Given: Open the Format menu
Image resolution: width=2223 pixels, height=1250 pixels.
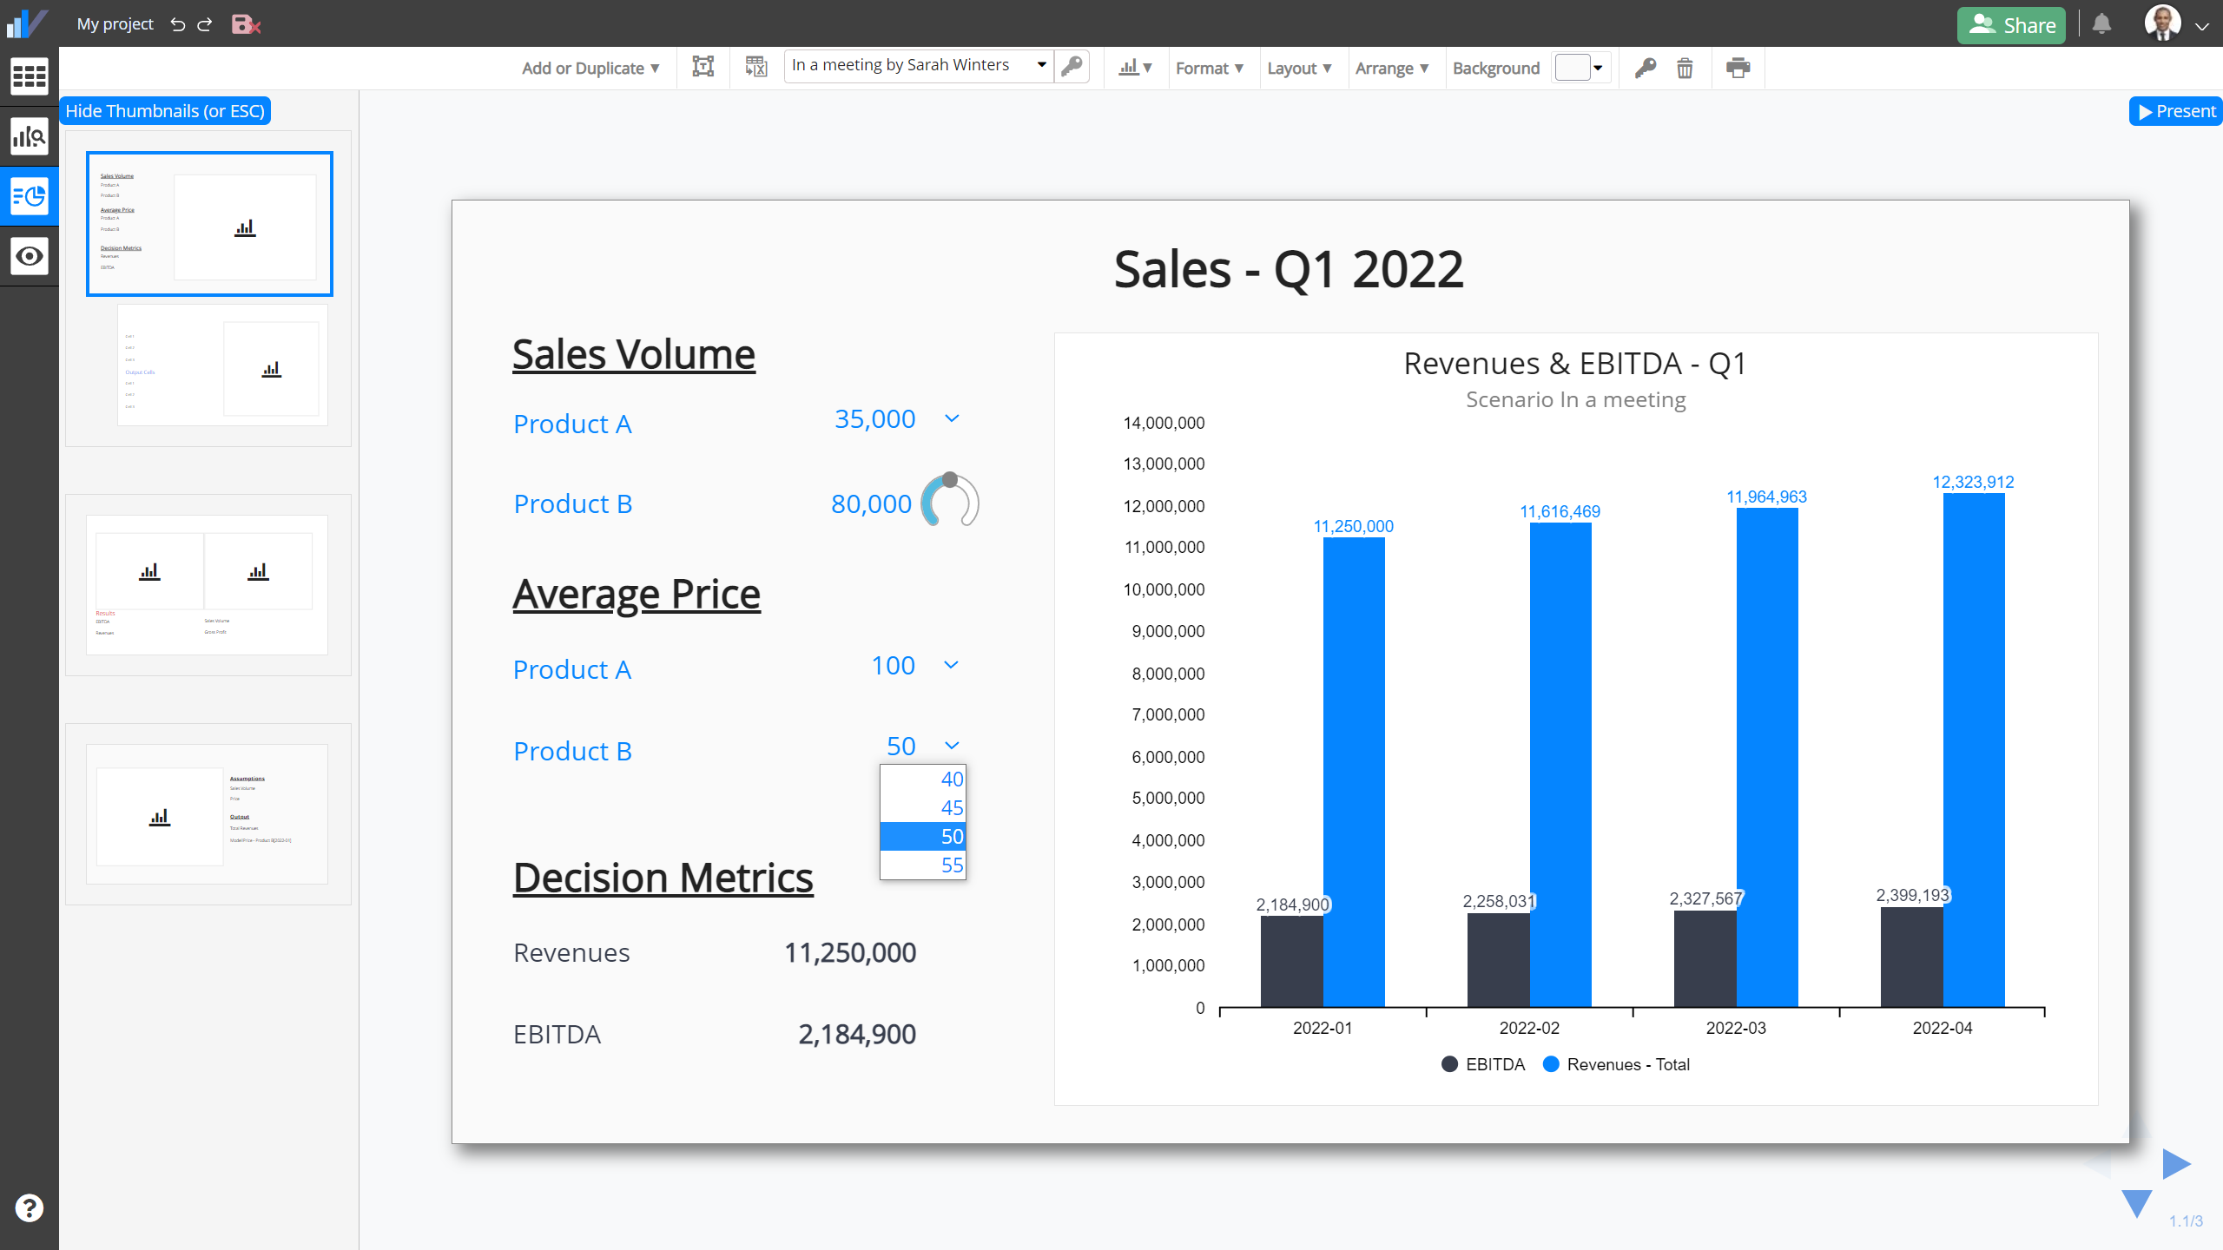Looking at the screenshot, I should [1209, 68].
